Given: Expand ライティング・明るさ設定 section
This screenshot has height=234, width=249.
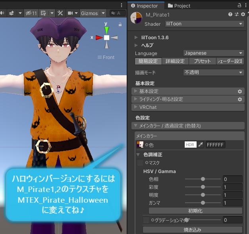Looking at the screenshot, I should (188, 99).
